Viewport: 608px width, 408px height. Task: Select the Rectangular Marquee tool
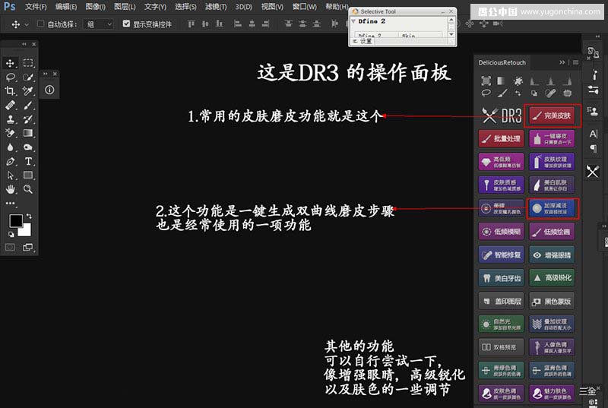pos(28,63)
